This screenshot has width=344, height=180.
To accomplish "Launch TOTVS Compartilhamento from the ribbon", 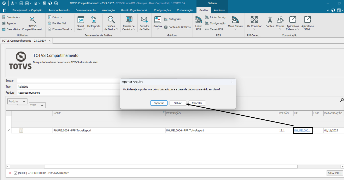I will point(33,24).
